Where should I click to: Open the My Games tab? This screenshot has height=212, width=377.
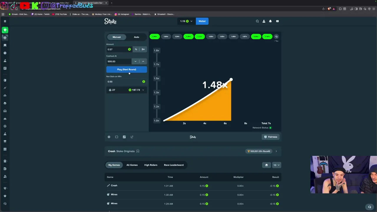point(114,165)
